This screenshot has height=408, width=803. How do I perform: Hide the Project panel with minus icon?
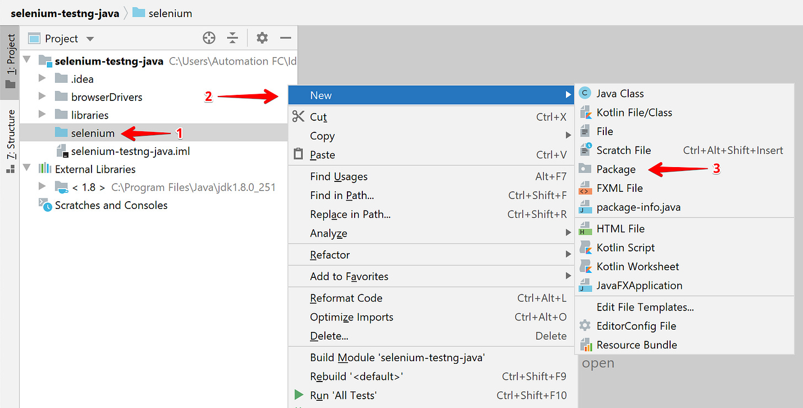pyautogui.click(x=286, y=38)
